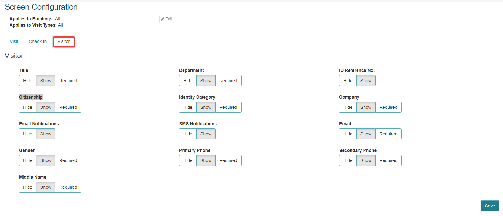503x216 pixels.
Task: Click the Screen Configuration heading
Action: tap(41, 7)
